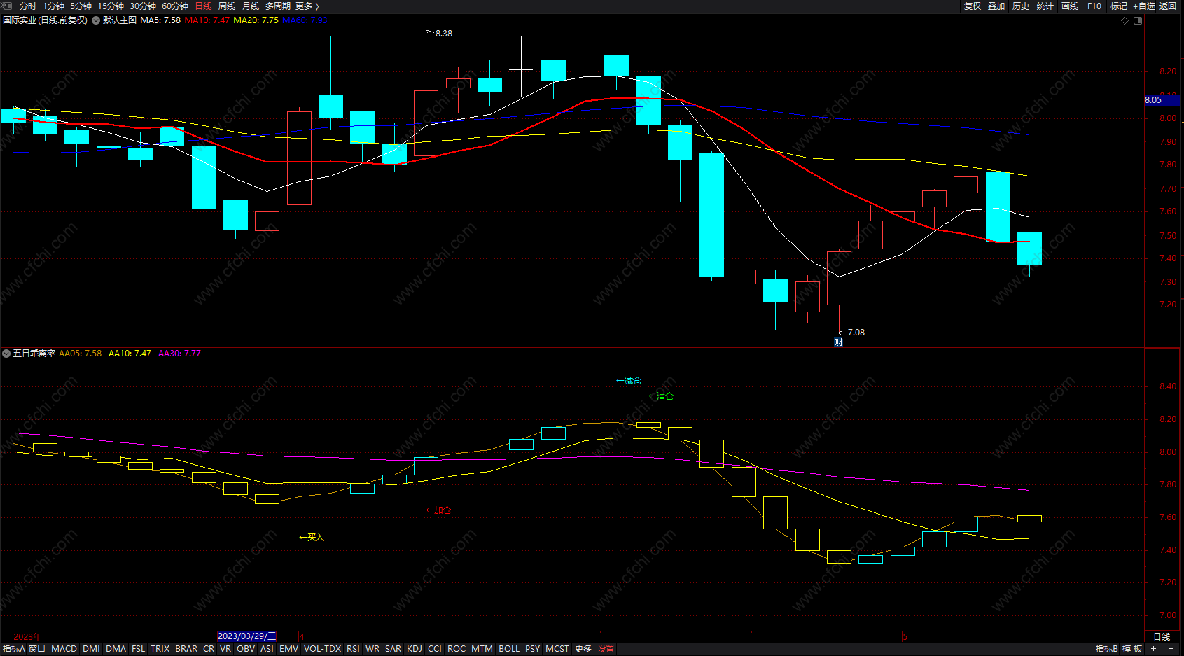
Task: Select the CCI indicator
Action: (435, 649)
